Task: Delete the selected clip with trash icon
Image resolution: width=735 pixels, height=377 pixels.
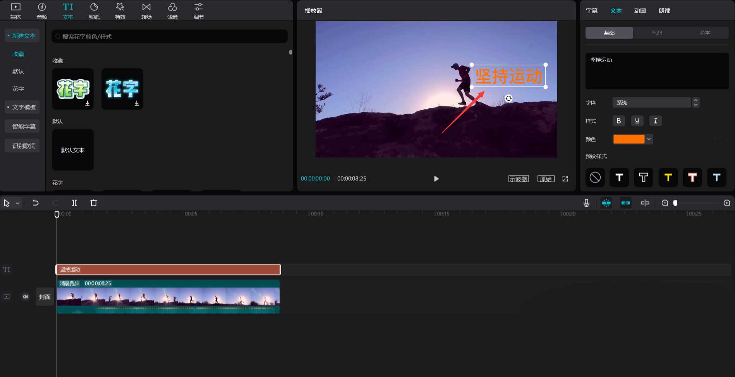Action: (x=94, y=203)
